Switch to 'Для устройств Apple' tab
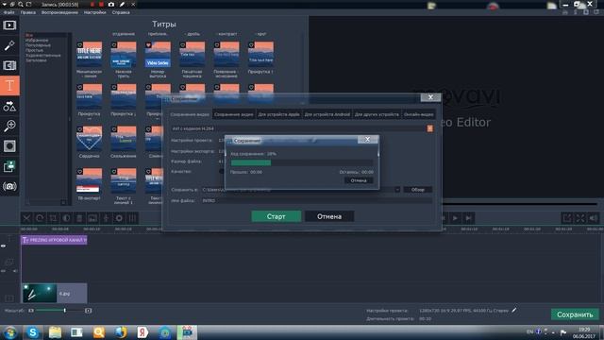This screenshot has height=340, width=604. point(279,114)
